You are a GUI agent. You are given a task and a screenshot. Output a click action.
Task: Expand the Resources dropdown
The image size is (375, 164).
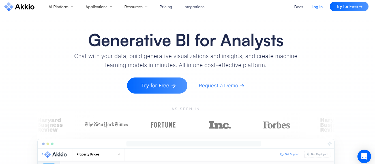(136, 6)
